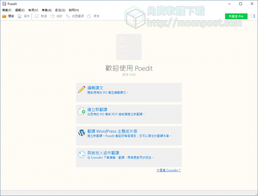
Task: Click the new document icon for 建立新翻譯
Action: click(82, 111)
